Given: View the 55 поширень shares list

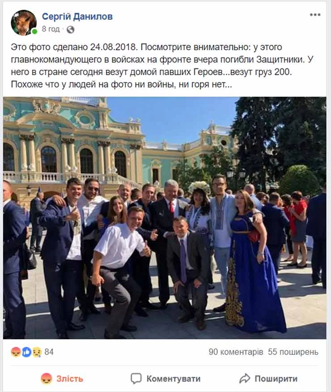Looking at the screenshot, I should tap(293, 352).
